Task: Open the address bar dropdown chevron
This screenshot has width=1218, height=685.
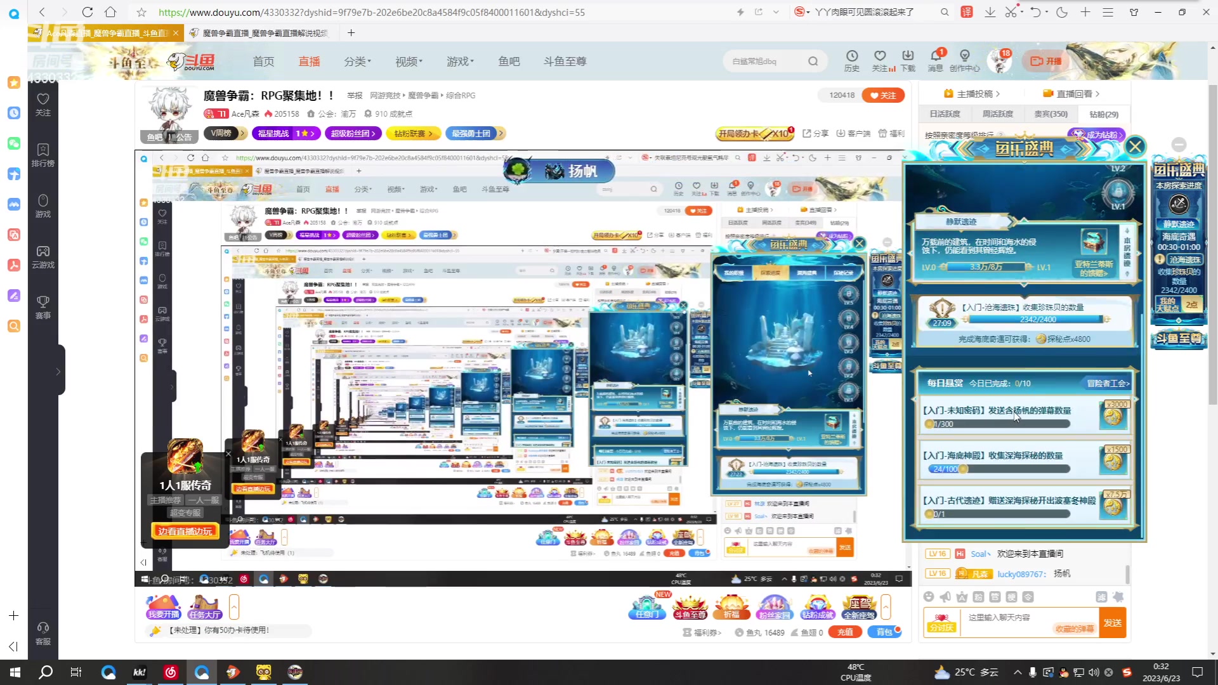Action: pyautogui.click(x=776, y=12)
